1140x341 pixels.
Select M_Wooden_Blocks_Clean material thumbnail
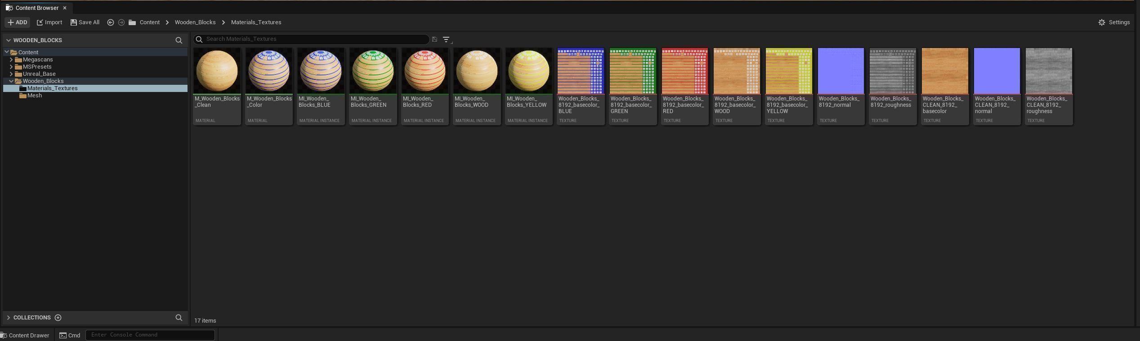coord(217,86)
